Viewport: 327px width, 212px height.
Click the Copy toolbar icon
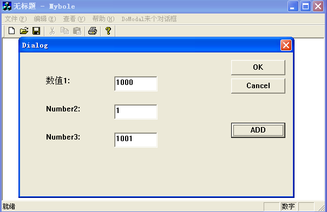point(64,31)
